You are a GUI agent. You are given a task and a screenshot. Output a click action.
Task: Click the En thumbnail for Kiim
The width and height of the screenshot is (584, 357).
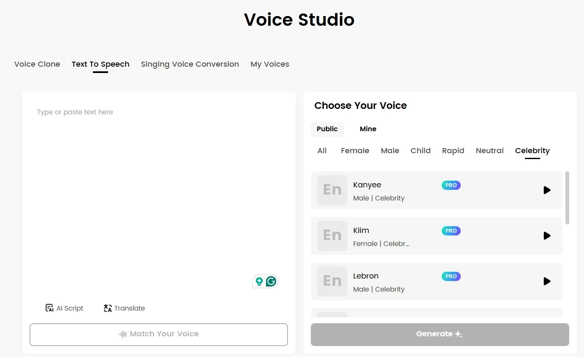coord(332,236)
